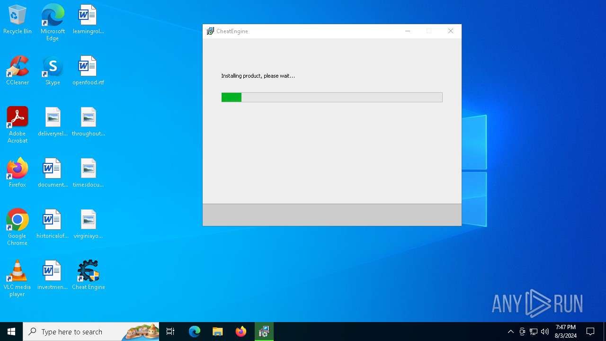The height and width of the screenshot is (341, 606).
Task: Open the notification center icon
Action: [x=590, y=332]
